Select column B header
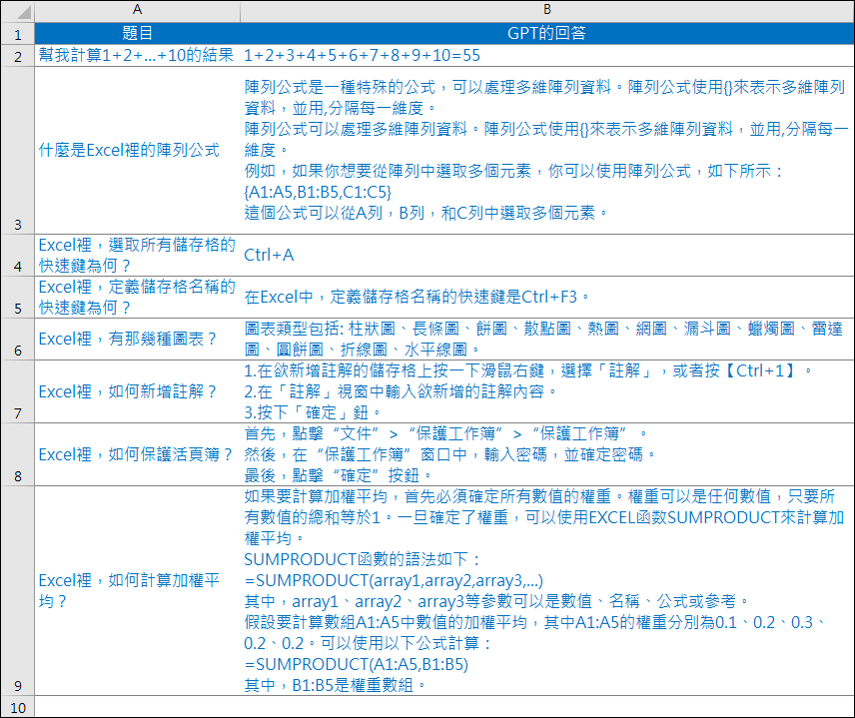855x718 pixels. tap(547, 10)
